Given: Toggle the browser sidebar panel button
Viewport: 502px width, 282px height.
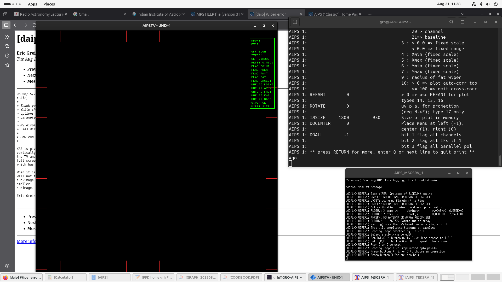Looking at the screenshot, I should pos(6,25).
